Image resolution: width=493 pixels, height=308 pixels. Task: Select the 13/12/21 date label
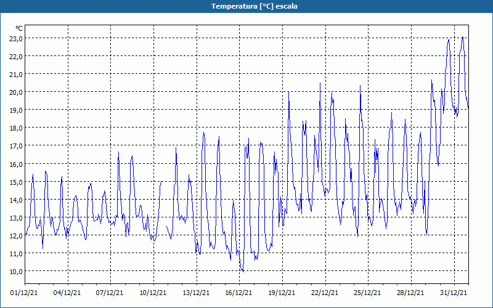196,293
